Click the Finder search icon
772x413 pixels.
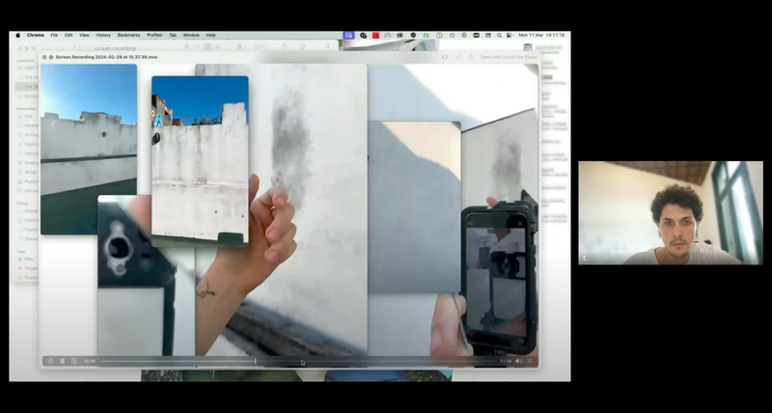click(x=327, y=46)
